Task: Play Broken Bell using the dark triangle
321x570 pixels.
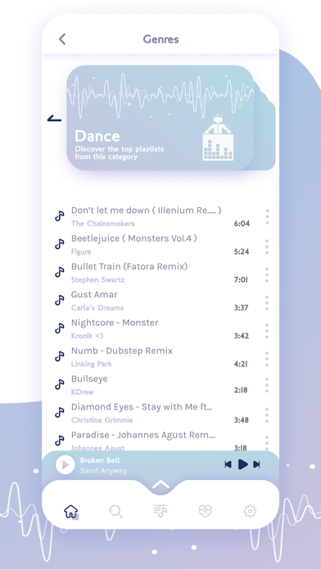Action: (243, 464)
